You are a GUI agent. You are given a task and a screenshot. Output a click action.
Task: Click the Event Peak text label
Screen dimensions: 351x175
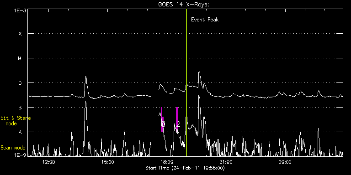click(x=205, y=20)
